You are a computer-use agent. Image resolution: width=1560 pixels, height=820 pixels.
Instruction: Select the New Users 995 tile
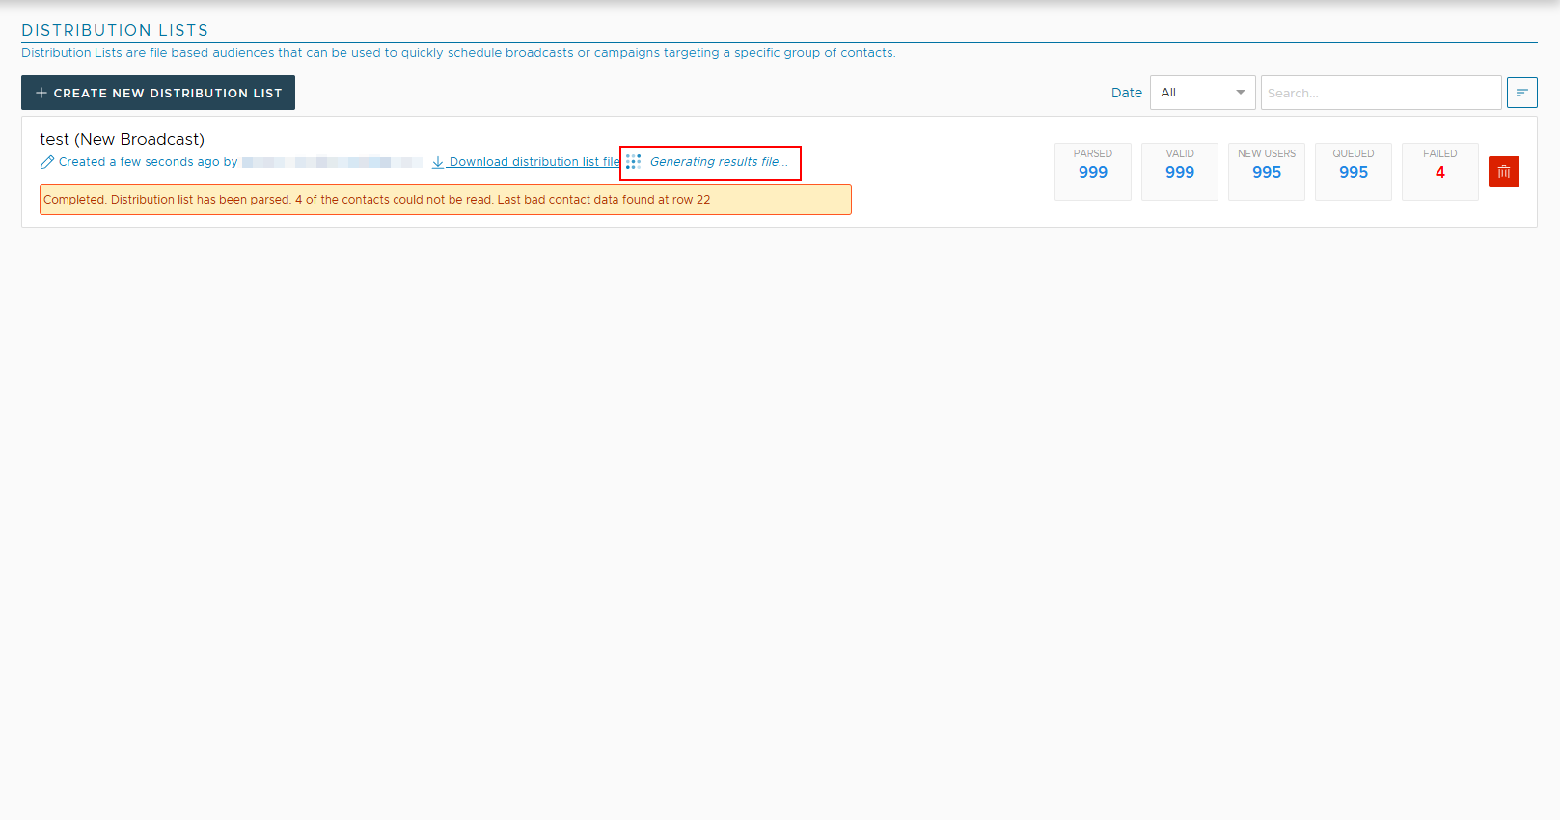(x=1266, y=172)
